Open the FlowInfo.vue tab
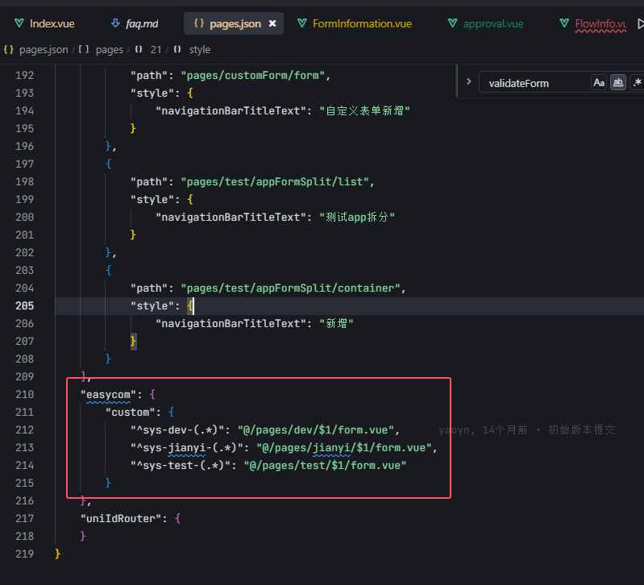This screenshot has height=585, width=644. [x=600, y=23]
